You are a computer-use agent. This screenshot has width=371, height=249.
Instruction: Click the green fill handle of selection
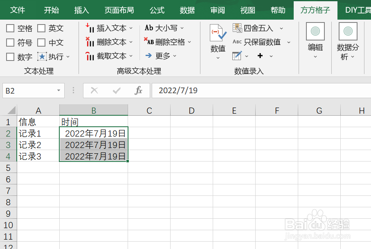point(128,161)
